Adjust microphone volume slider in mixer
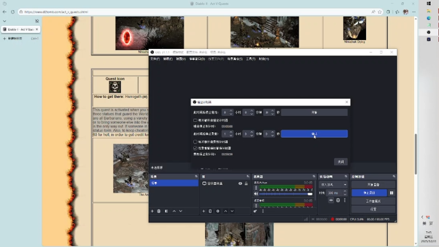 coord(285,194)
